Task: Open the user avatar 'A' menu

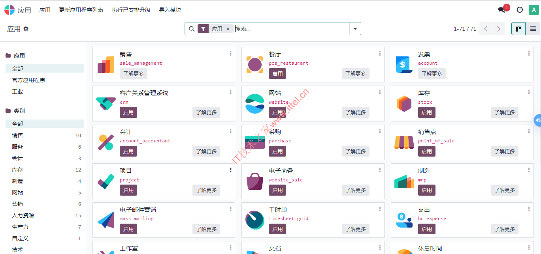Action: tap(533, 10)
